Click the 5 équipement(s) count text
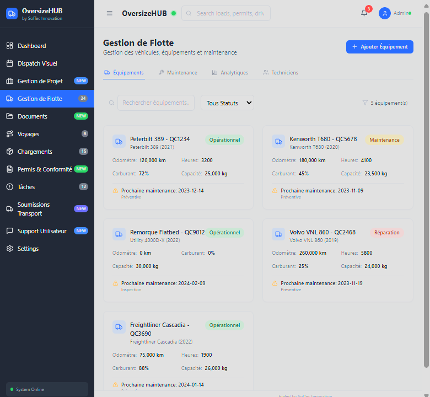Image resolution: width=430 pixels, height=397 pixels. 389,103
